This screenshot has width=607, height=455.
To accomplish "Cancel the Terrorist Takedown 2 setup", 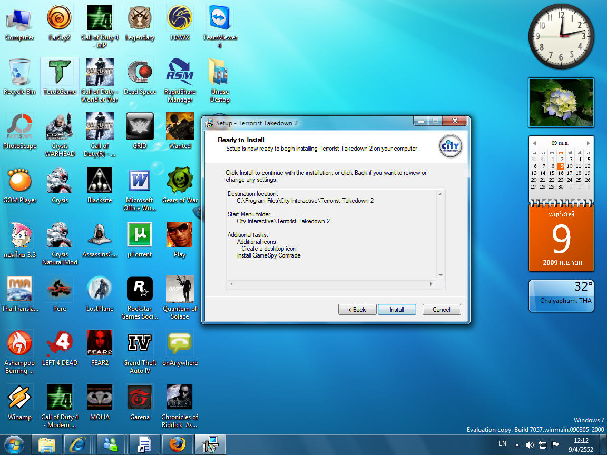I will 442,310.
